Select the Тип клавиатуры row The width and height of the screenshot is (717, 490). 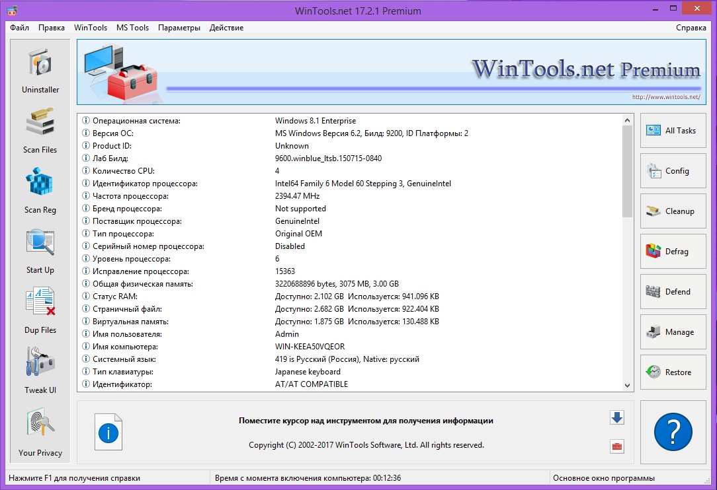[350, 372]
